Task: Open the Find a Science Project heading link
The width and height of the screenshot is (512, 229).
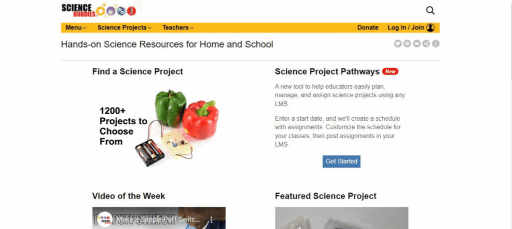Action: (x=137, y=71)
